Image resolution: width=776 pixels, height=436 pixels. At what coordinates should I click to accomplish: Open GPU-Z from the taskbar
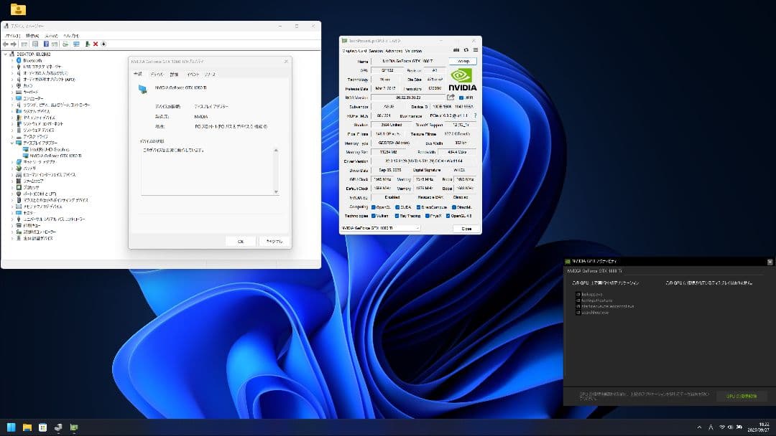pyautogui.click(x=75, y=428)
